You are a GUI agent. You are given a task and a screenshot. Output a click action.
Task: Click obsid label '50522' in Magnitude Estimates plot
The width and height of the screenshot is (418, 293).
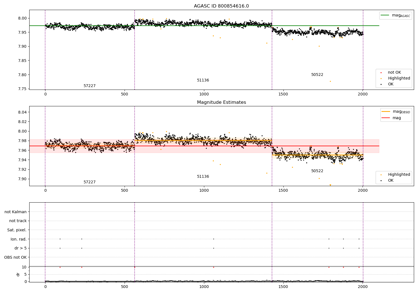[317, 171]
